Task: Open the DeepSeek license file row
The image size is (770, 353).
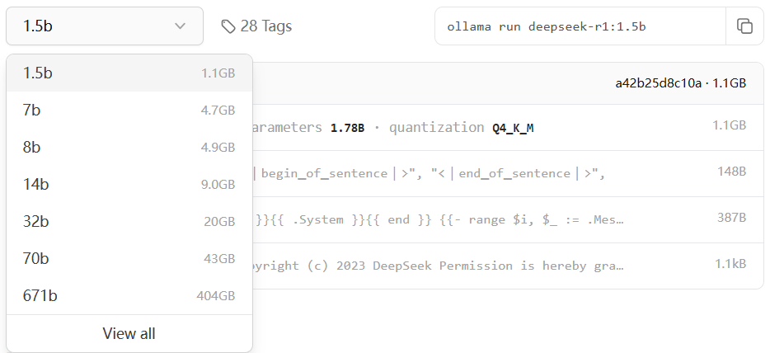Action: tap(495, 266)
